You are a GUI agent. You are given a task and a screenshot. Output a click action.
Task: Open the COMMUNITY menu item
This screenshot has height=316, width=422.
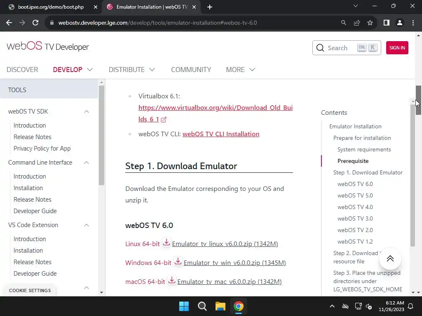click(191, 70)
